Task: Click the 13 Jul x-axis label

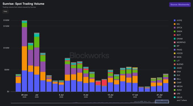Action: click(x=110, y=96)
